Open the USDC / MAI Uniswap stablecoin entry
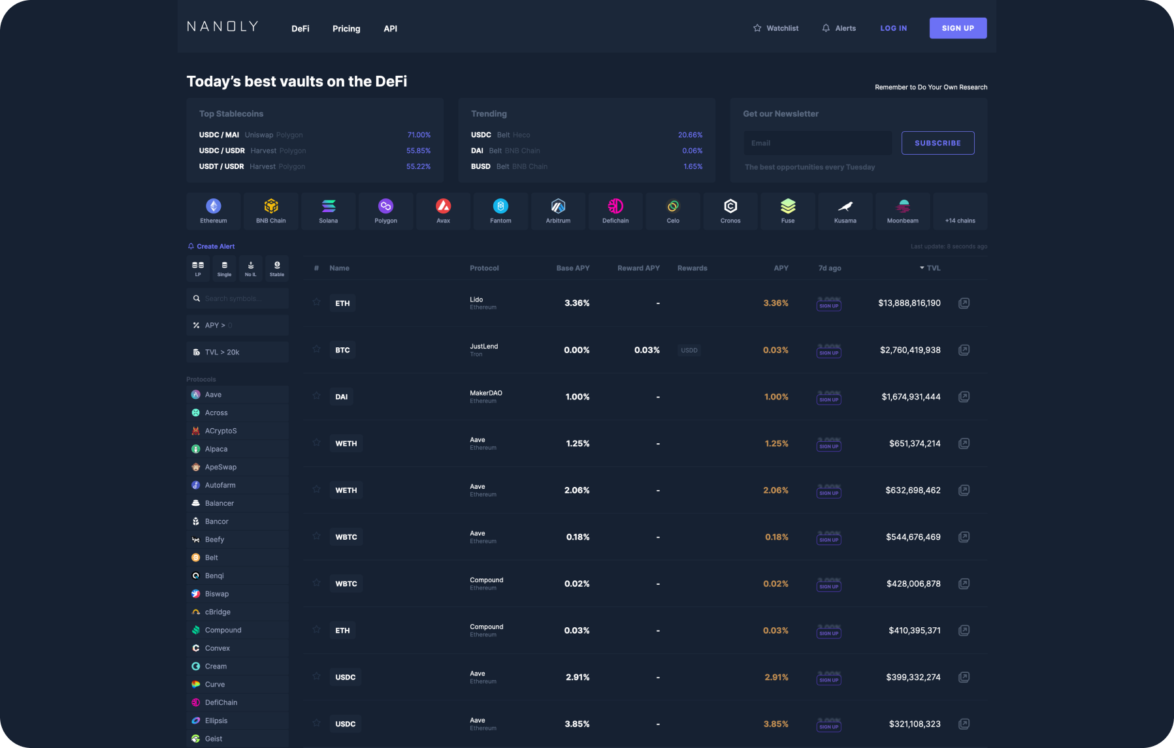 coord(315,135)
